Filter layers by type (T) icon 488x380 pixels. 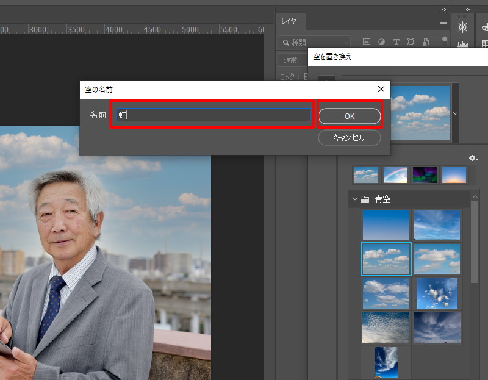point(396,42)
